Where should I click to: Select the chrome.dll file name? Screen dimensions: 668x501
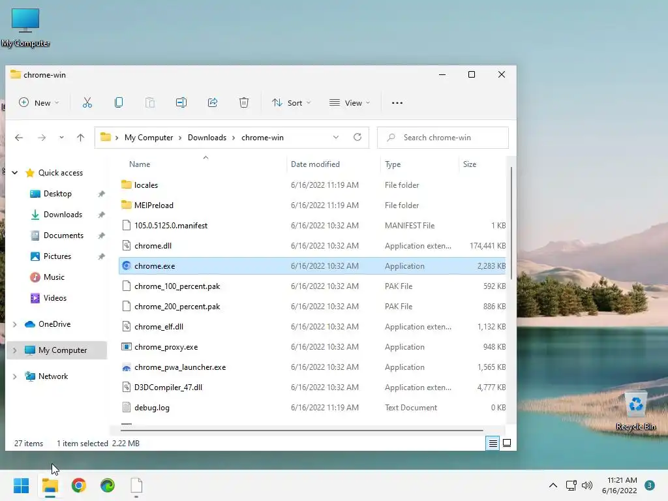[x=153, y=246]
